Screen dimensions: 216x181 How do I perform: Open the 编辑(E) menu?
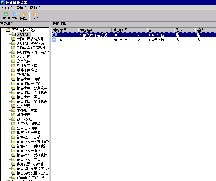[x=21, y=8]
